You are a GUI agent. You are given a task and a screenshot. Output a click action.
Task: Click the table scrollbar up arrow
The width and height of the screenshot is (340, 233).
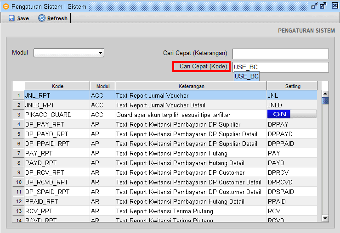[x=325, y=94]
